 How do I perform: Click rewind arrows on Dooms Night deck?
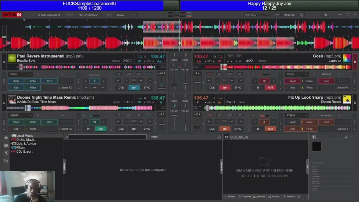click(x=127, y=122)
